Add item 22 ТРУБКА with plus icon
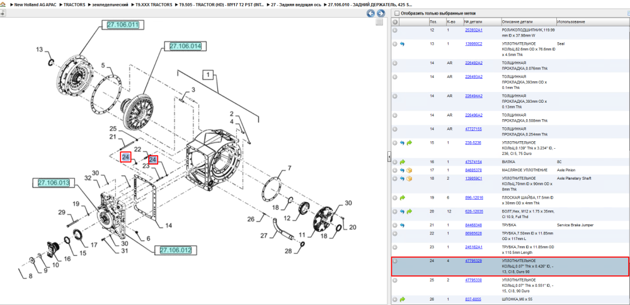This screenshot has width=630, height=305. tap(396, 233)
